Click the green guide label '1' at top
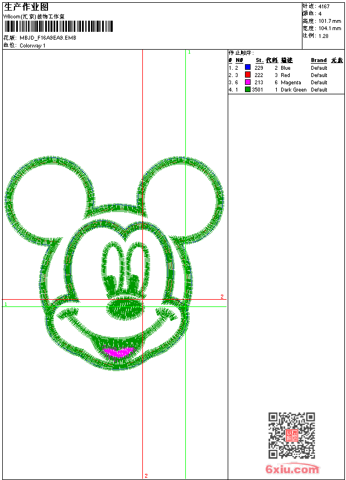346x480 pixels. pyautogui.click(x=189, y=52)
